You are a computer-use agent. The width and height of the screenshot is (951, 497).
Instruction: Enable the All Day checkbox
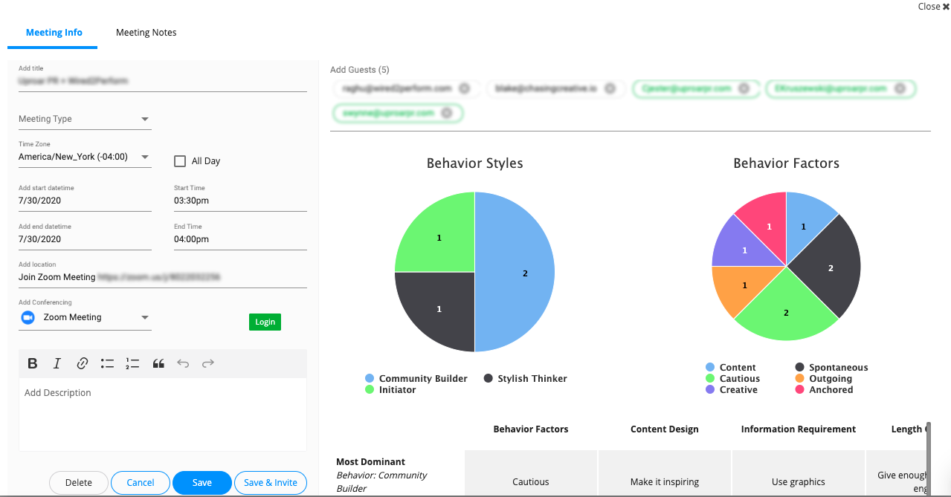click(x=179, y=161)
